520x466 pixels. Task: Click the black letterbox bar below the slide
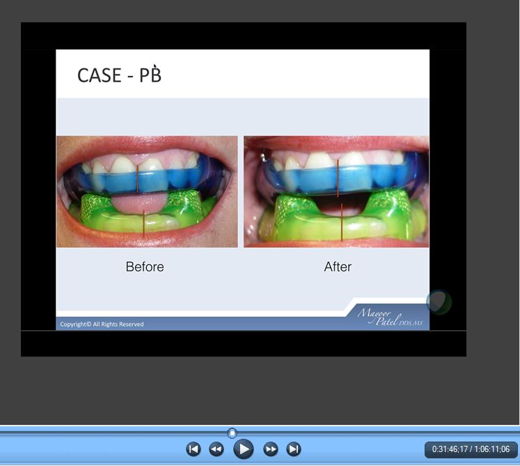(244, 343)
